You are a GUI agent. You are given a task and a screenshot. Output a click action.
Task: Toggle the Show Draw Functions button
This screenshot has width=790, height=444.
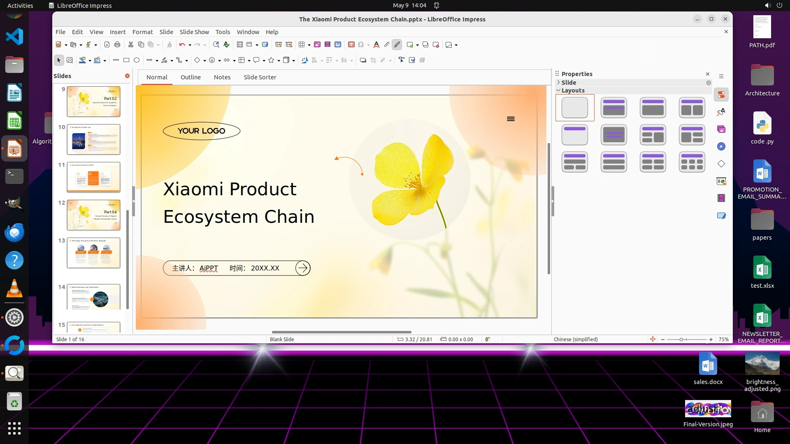click(x=397, y=45)
